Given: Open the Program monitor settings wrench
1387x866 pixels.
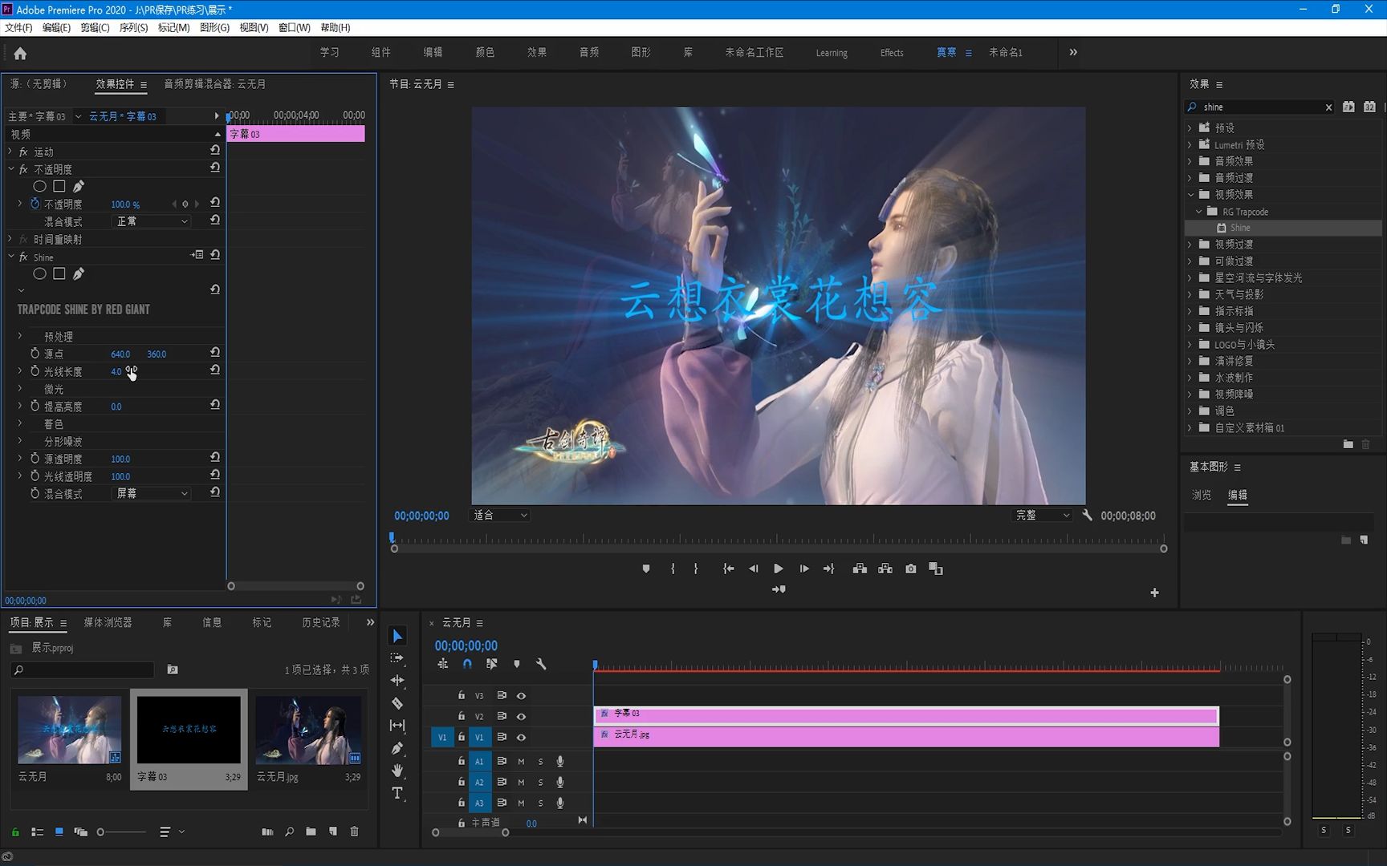Looking at the screenshot, I should [x=1087, y=515].
